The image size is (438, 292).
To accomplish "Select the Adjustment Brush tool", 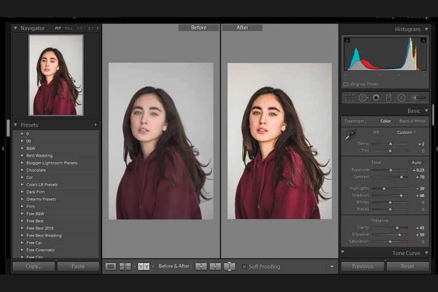I will pos(415,97).
